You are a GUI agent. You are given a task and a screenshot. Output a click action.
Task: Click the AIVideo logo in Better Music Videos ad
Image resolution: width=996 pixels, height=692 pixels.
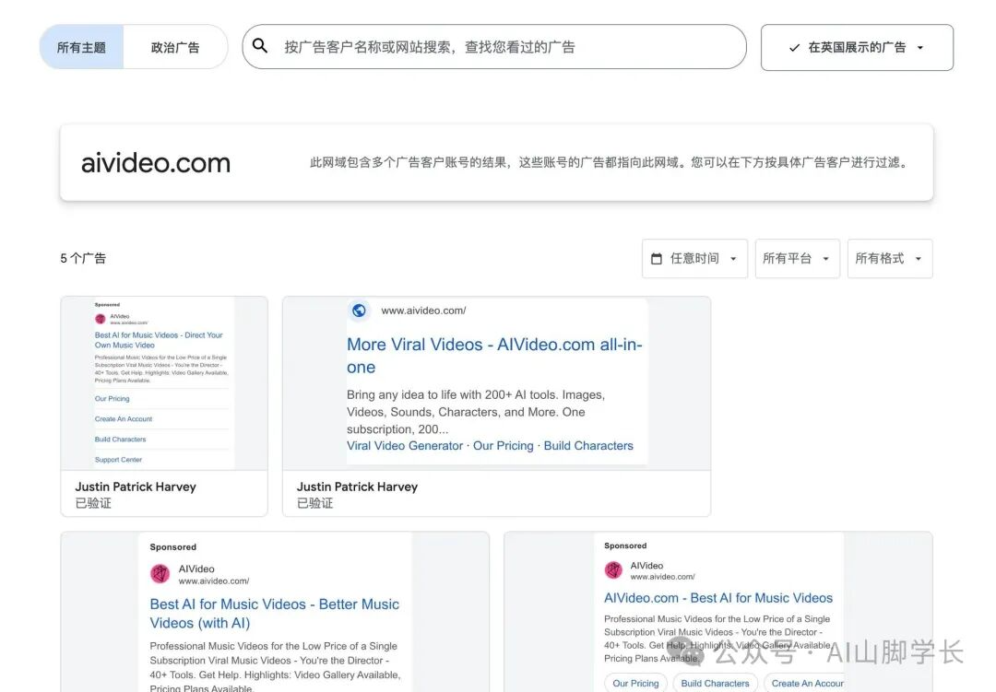(x=160, y=574)
